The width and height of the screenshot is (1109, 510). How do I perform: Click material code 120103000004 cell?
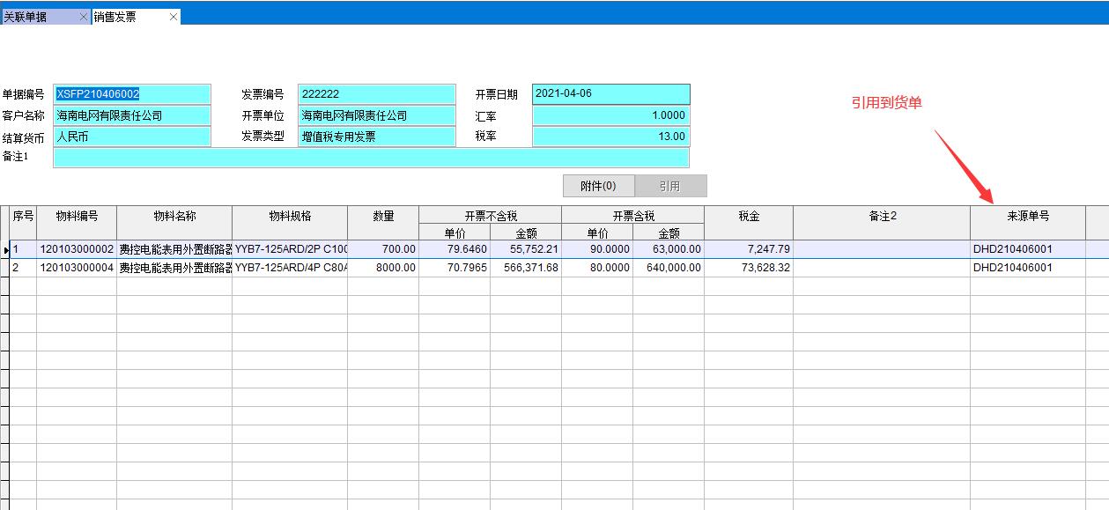click(x=77, y=268)
